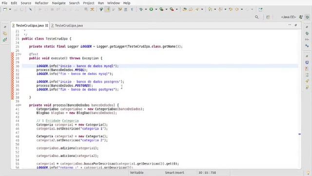Viewport: 312px width, 176px height.
Task: Click the gear perspective icon at far right
Action: pos(307,17)
